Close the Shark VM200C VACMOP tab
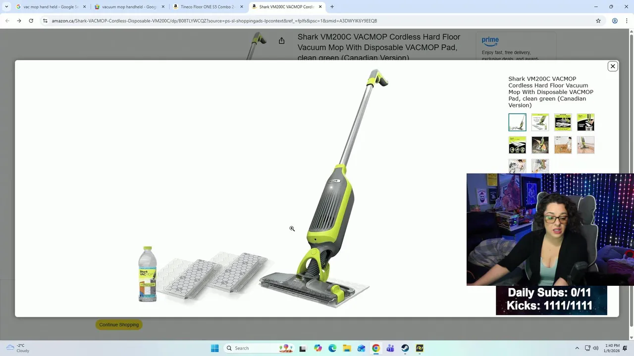The width and height of the screenshot is (634, 356). [x=320, y=7]
